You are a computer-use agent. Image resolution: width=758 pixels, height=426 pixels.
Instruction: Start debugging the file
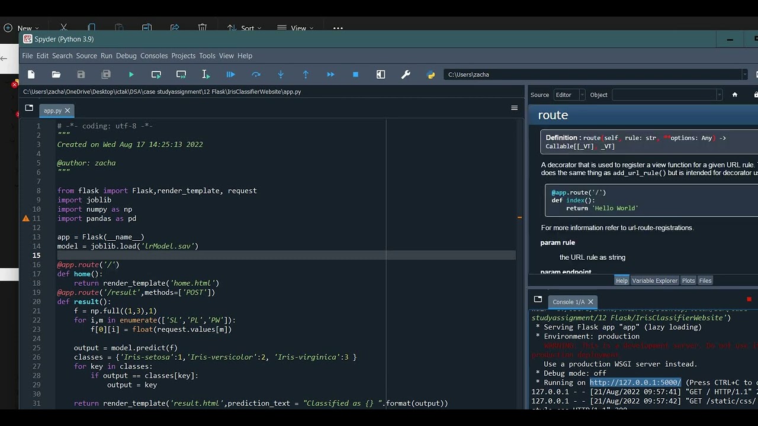point(231,75)
